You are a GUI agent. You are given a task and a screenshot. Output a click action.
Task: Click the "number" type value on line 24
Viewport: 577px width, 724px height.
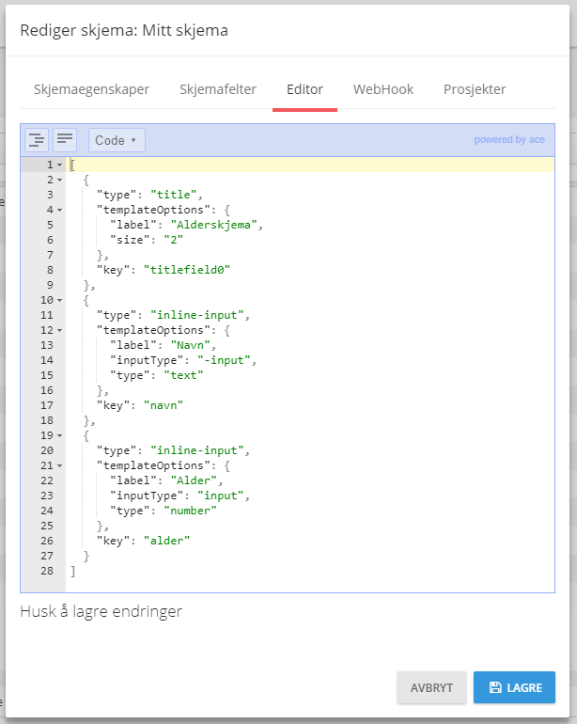point(190,511)
